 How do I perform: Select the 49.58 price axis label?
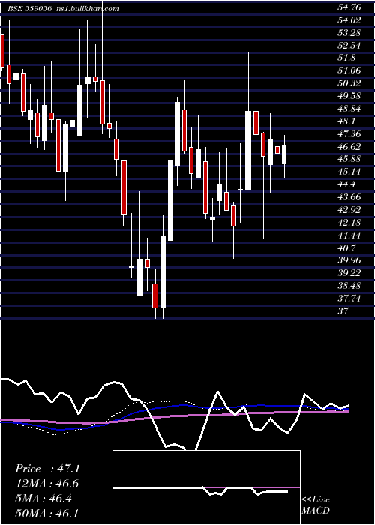coord(349,97)
